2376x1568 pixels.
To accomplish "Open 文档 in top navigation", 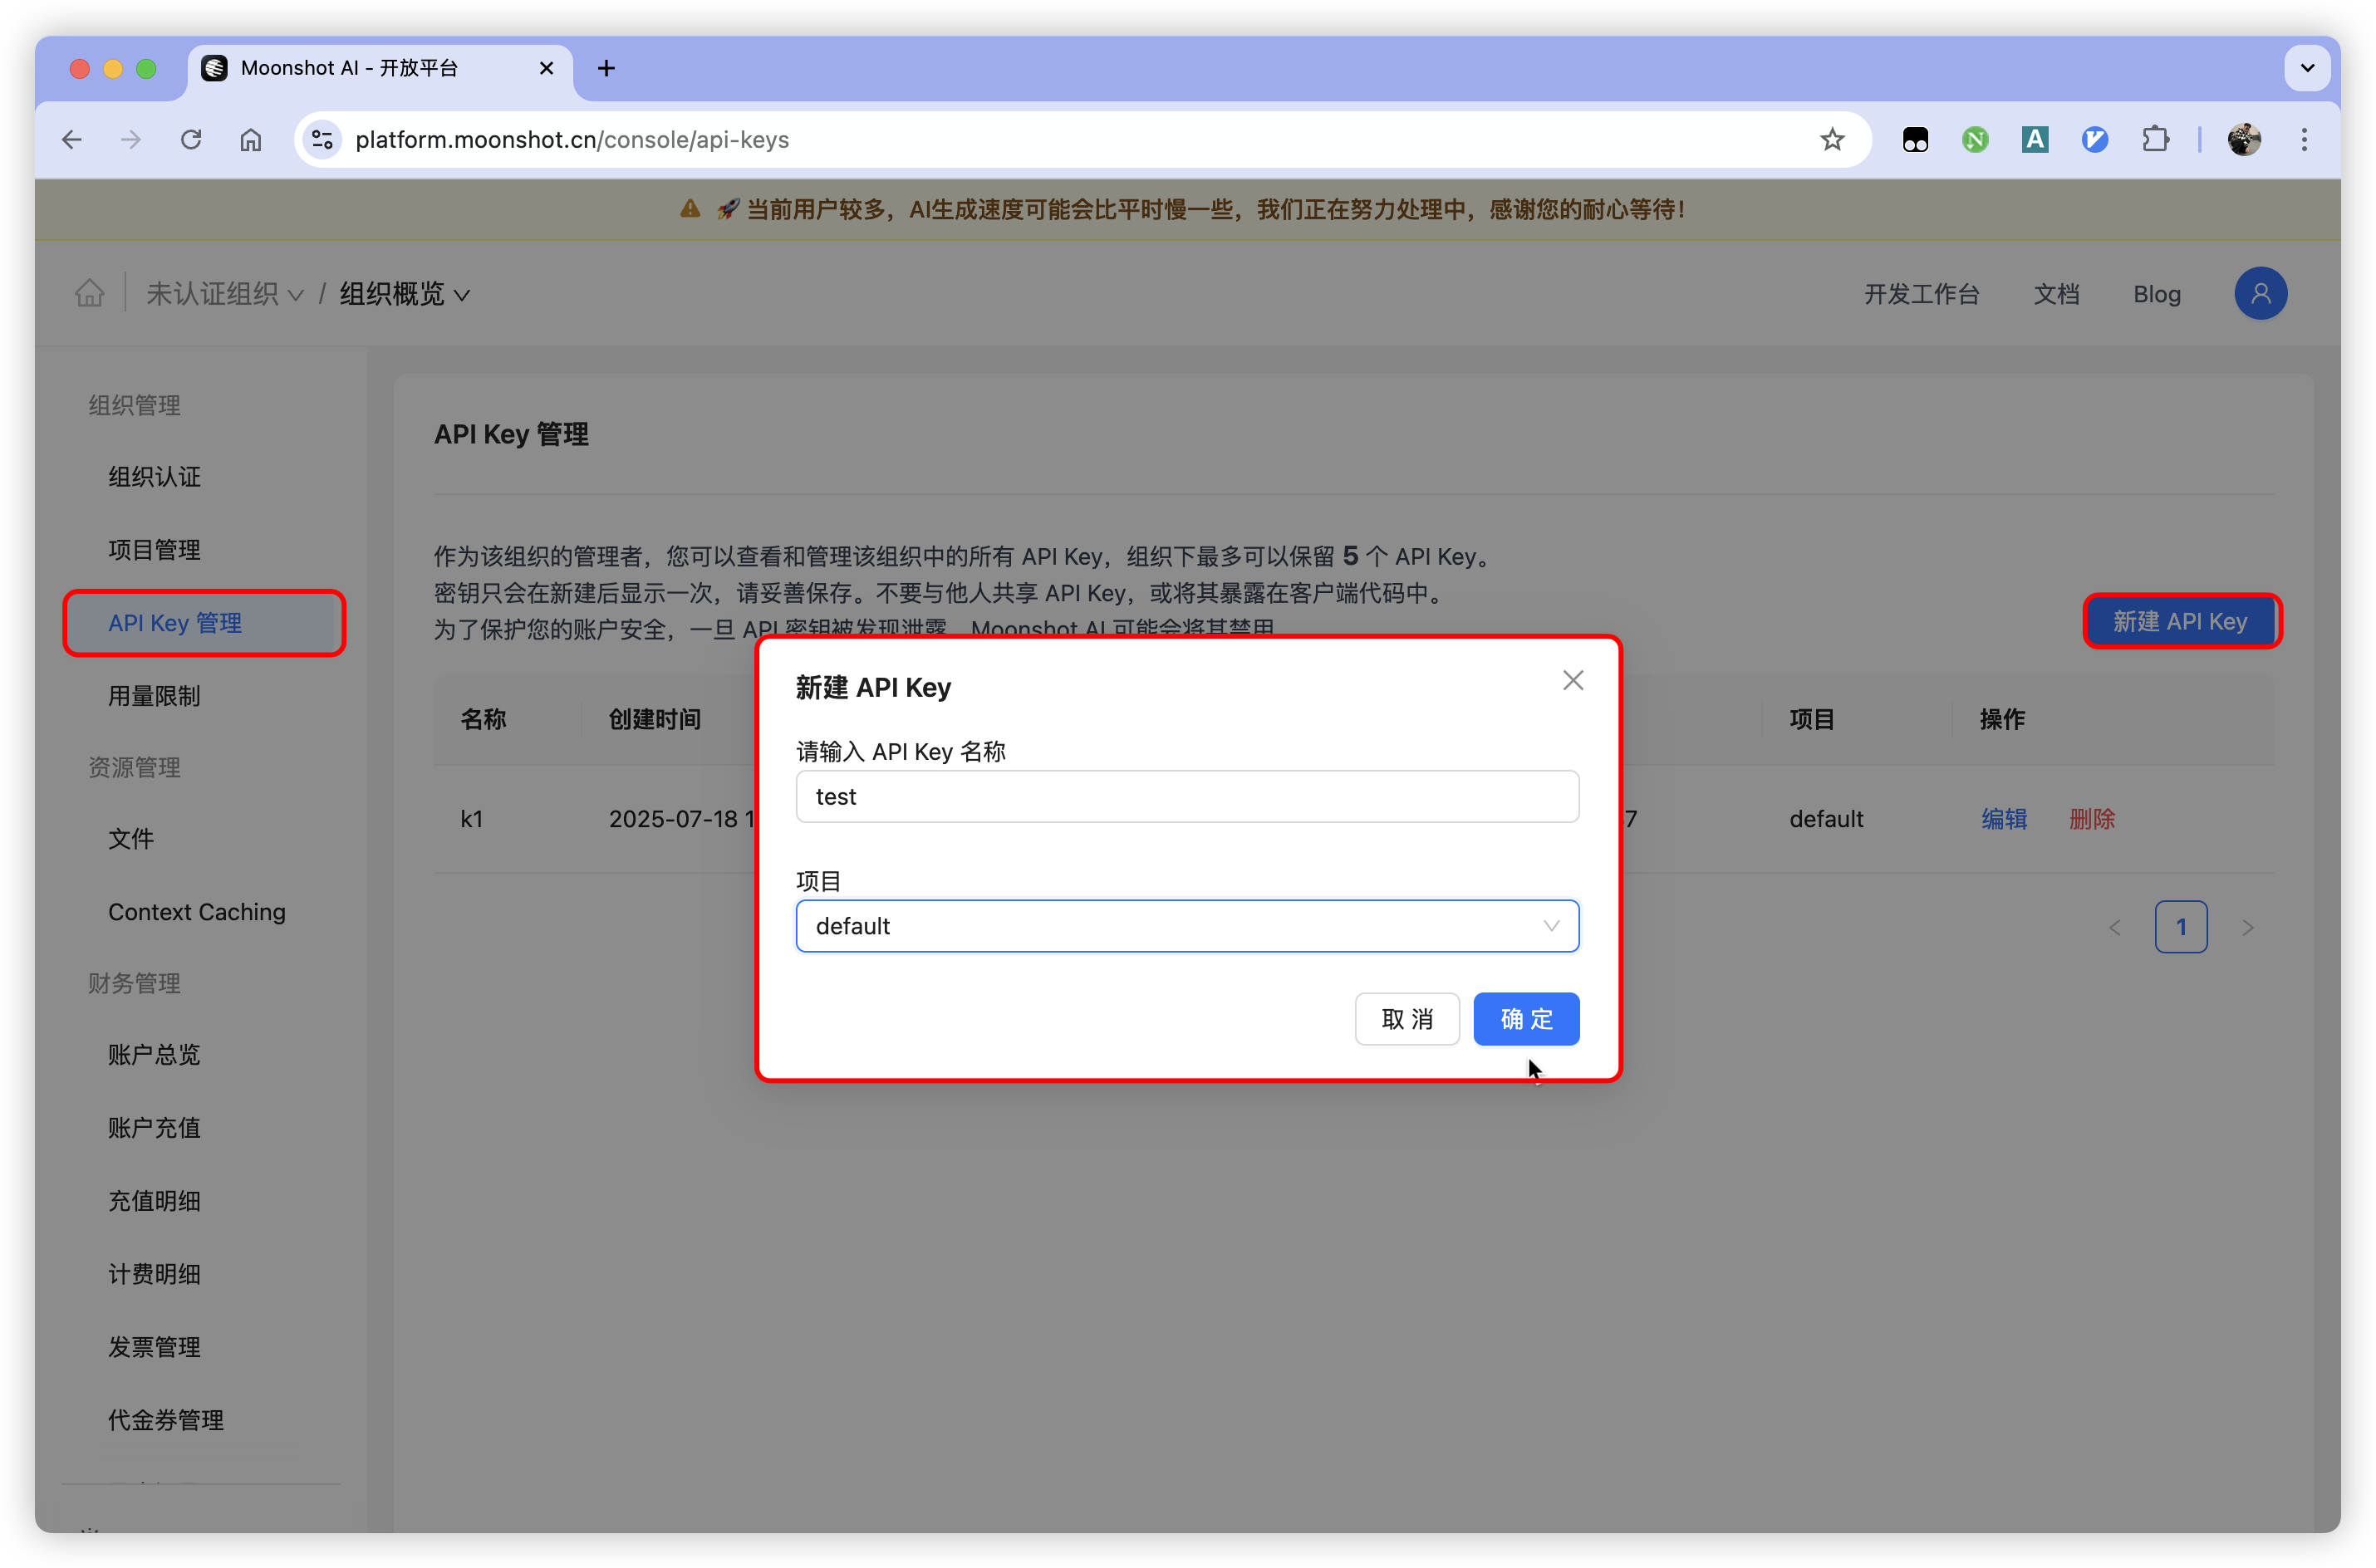I will click(2056, 294).
